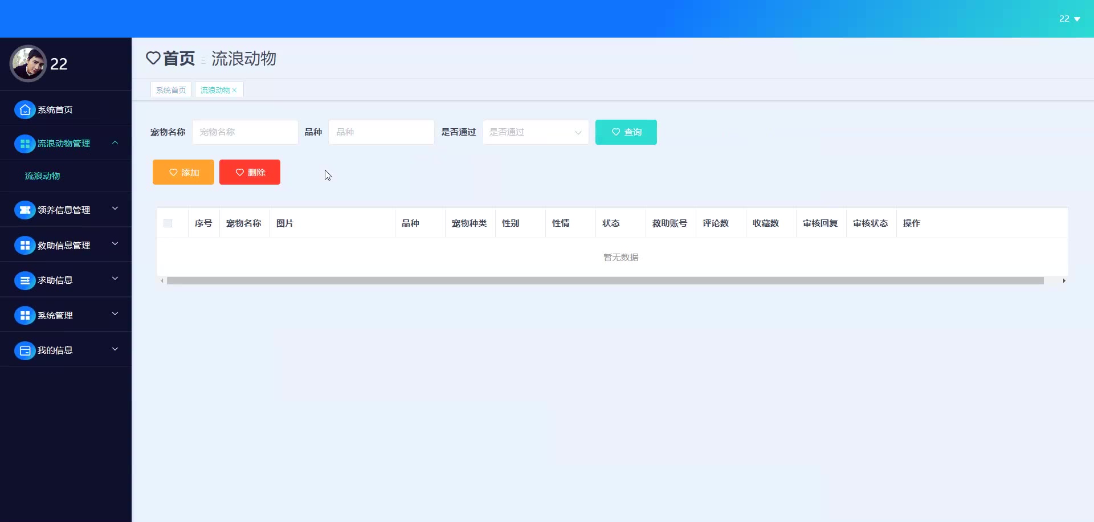Open the 是否通过 dropdown
The image size is (1094, 522).
[536, 132]
